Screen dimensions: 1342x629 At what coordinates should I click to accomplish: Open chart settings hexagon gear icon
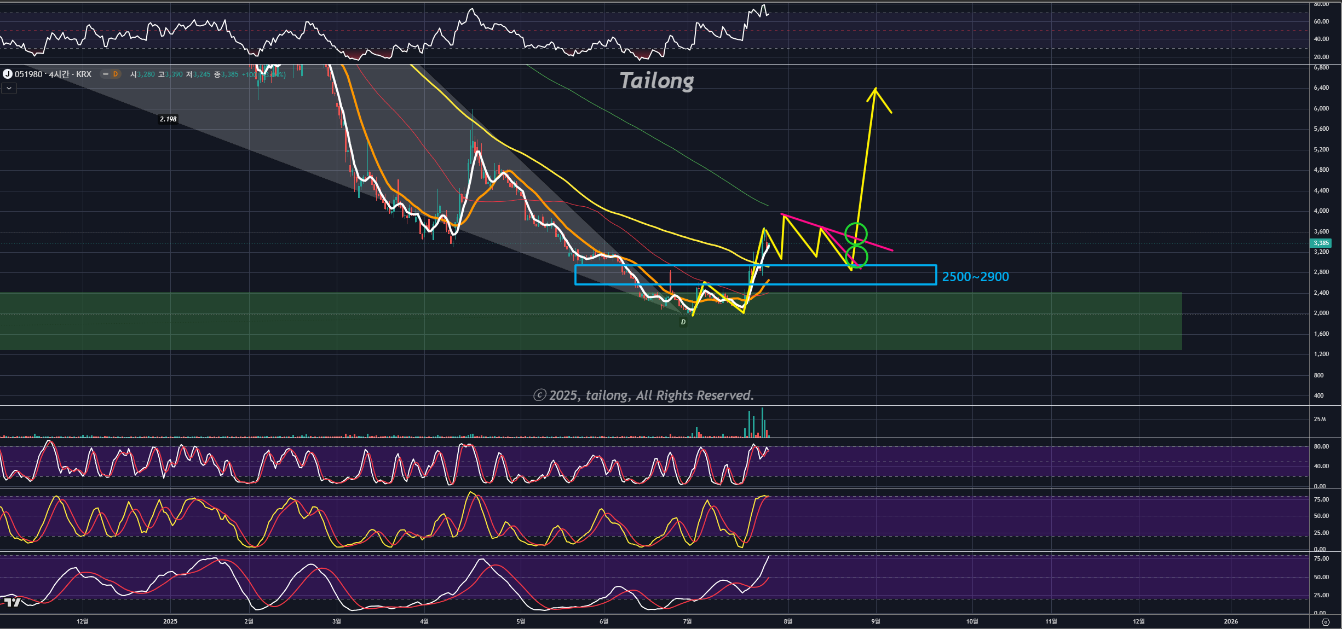point(1326,622)
